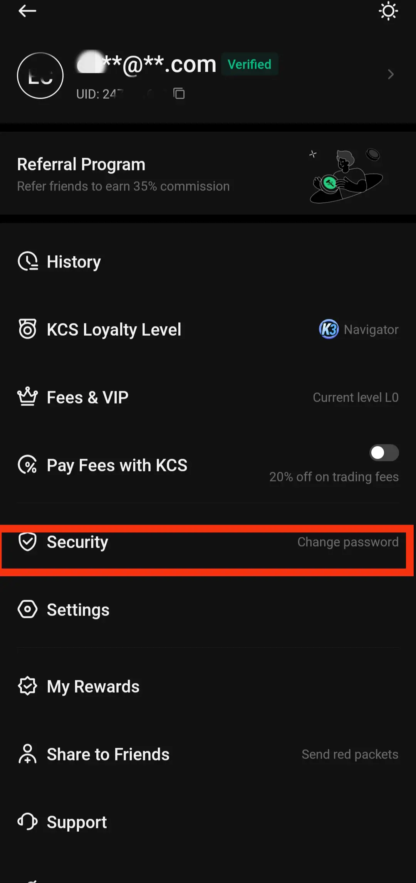
Task: Open Settings via the gear icon
Action: (x=27, y=609)
